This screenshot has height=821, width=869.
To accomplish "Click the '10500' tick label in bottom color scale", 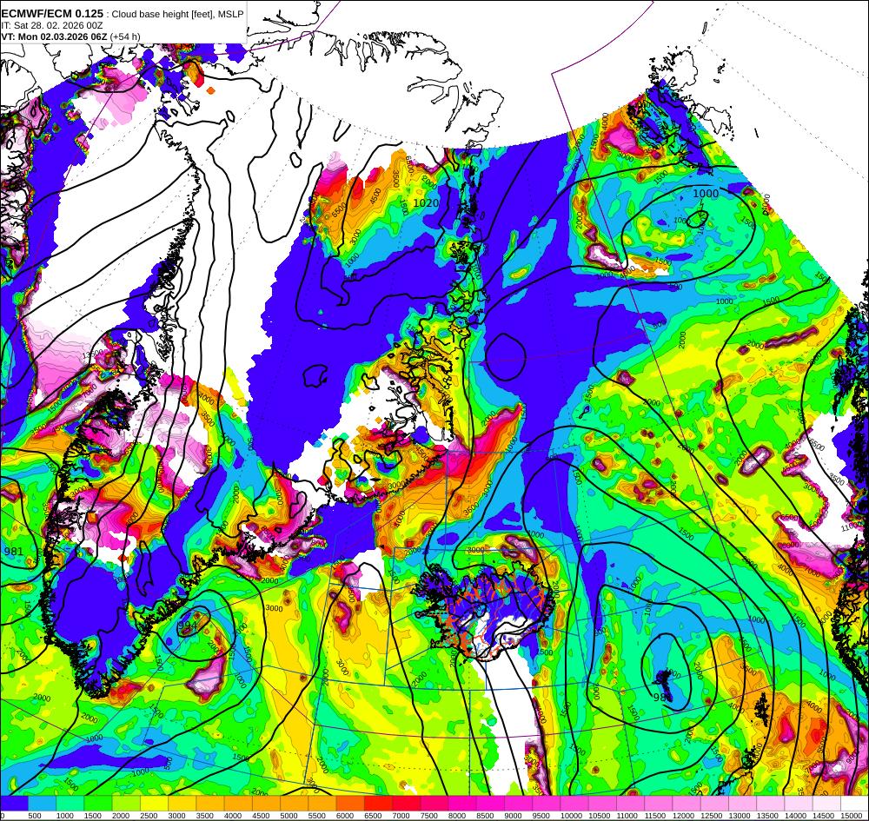I will coord(599,816).
